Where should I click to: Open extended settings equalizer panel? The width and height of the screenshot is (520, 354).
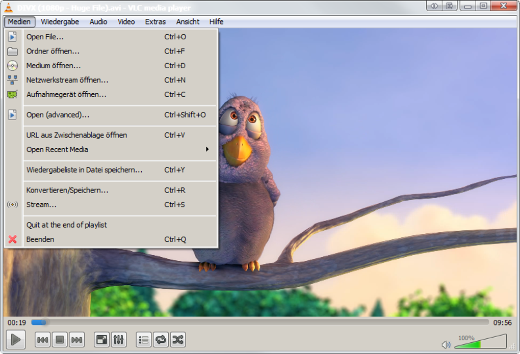[118, 340]
